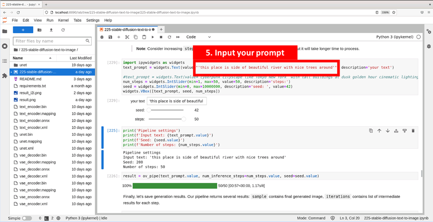
Task: Open the Edit menu
Action: (26, 20)
